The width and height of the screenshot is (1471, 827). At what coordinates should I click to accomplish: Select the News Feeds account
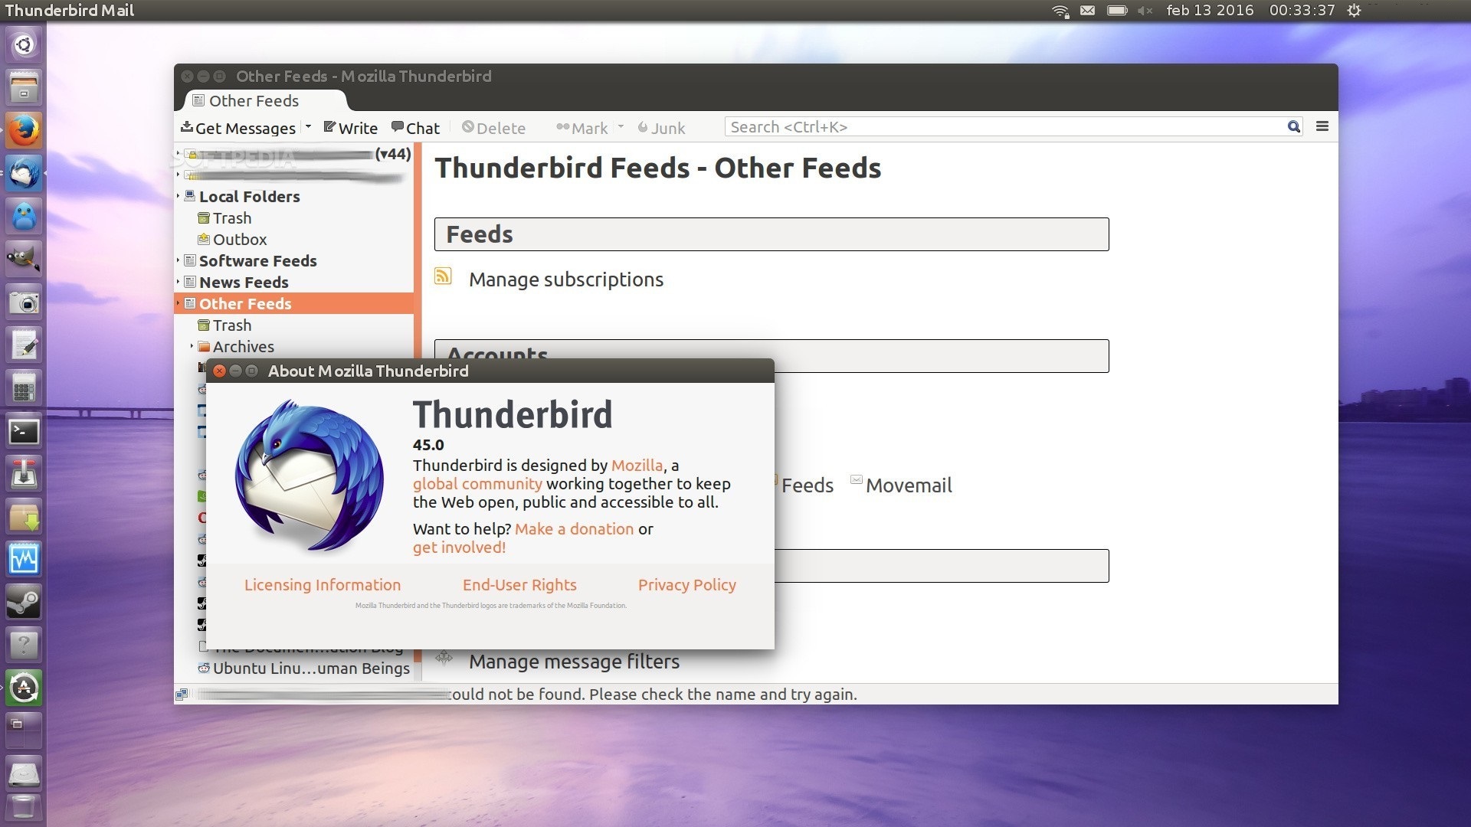244,283
